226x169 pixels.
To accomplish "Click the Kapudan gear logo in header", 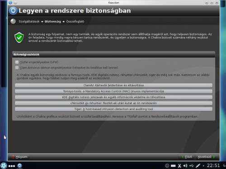I will coord(13,11).
